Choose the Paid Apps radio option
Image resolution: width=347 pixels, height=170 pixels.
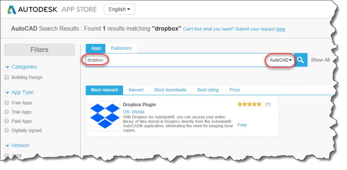(7, 121)
